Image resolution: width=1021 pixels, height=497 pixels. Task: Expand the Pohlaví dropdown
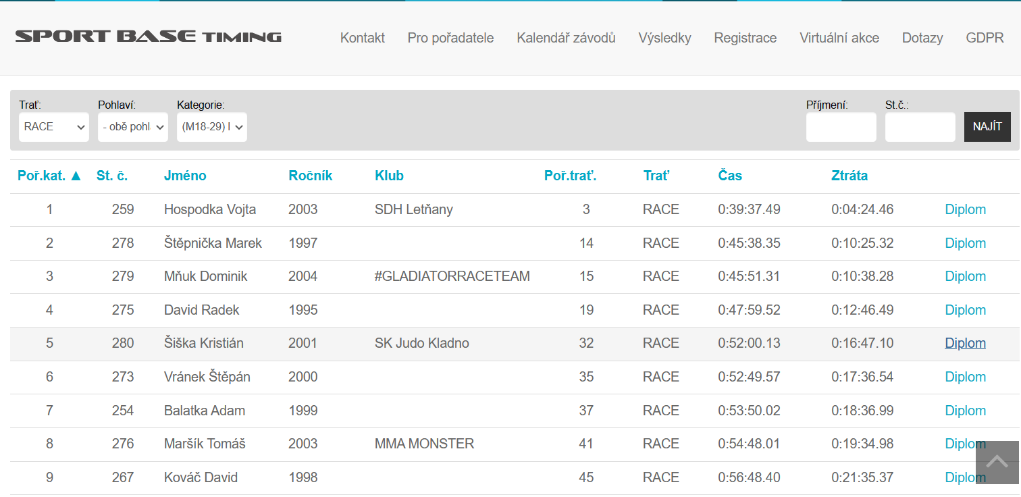(133, 127)
